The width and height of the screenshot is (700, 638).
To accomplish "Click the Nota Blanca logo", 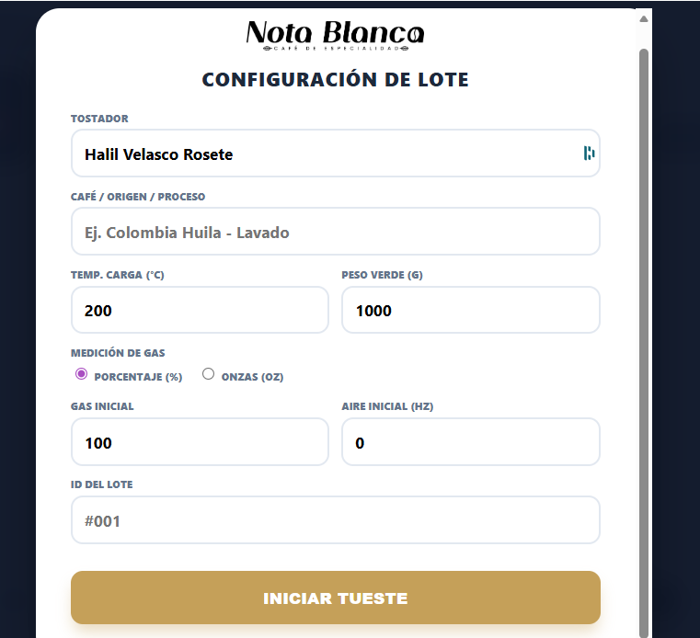I will 335,35.
